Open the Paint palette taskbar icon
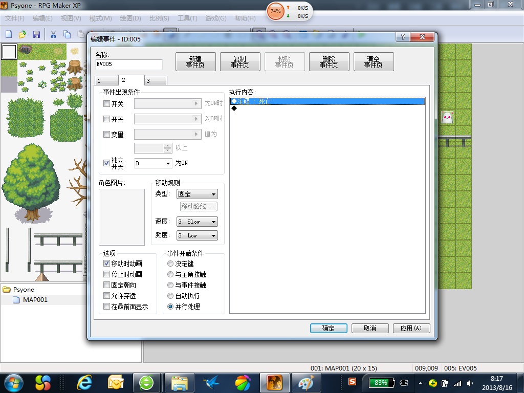Viewport: 524px width, 393px height. point(306,382)
